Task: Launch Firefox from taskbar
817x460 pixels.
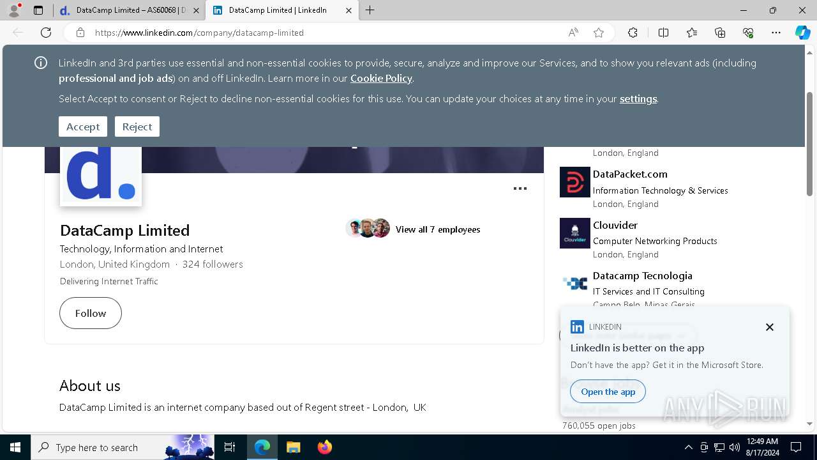Action: [x=324, y=447]
